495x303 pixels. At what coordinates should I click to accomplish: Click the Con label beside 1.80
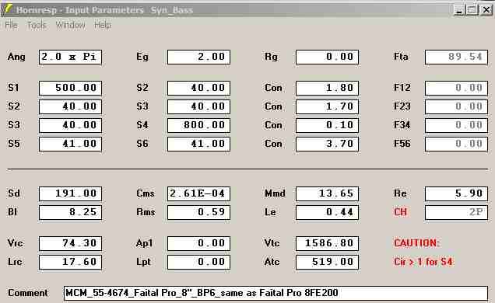273,88
